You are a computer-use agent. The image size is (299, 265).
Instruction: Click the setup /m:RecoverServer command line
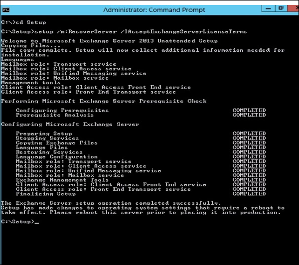124,32
